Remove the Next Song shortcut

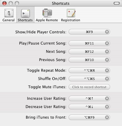click(x=107, y=52)
